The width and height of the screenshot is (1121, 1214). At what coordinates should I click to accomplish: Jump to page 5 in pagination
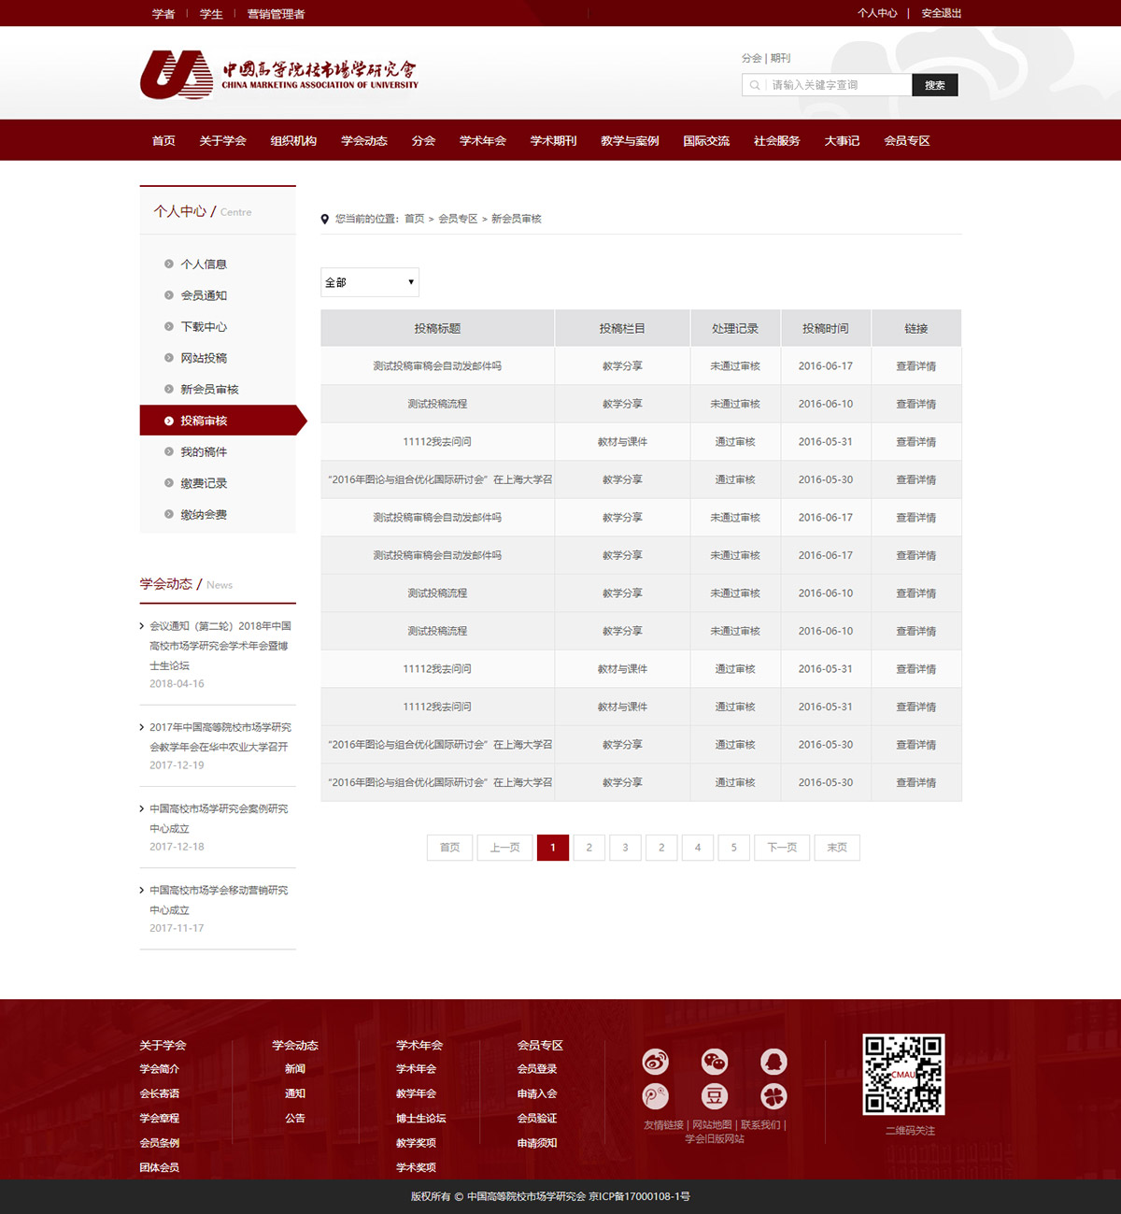[x=734, y=848]
